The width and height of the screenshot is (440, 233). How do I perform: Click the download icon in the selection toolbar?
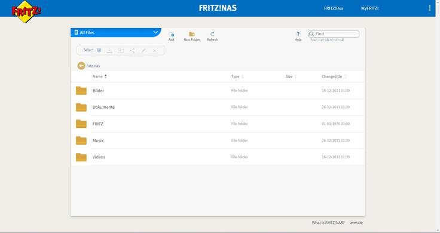click(x=109, y=50)
